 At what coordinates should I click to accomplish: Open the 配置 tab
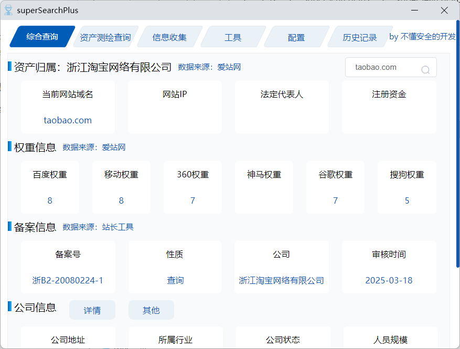click(296, 37)
